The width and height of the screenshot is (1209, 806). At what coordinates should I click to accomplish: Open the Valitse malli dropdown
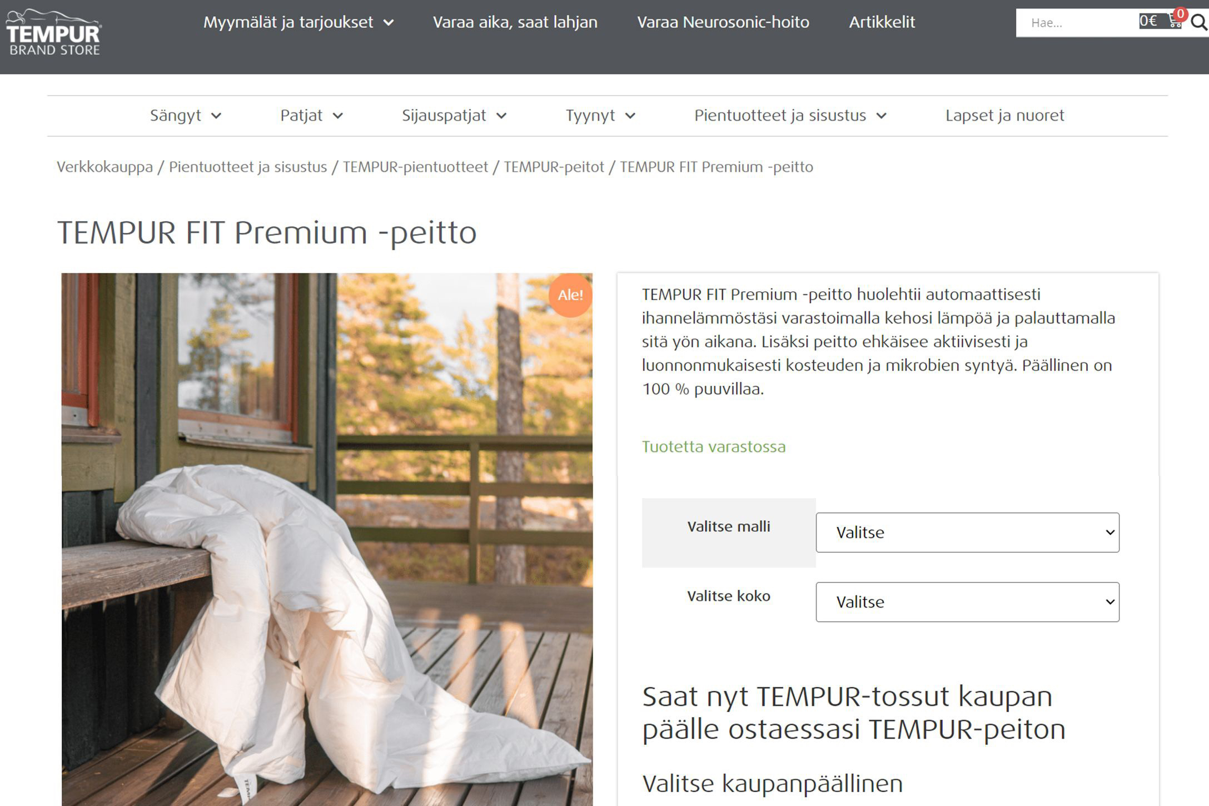(967, 533)
